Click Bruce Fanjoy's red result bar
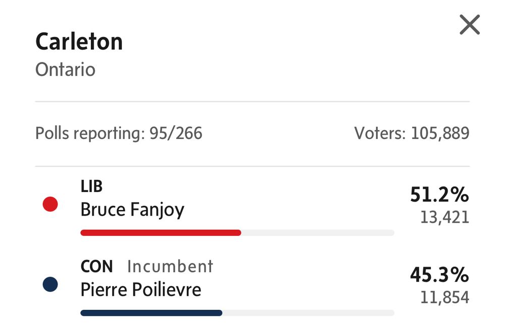 pyautogui.click(x=161, y=232)
